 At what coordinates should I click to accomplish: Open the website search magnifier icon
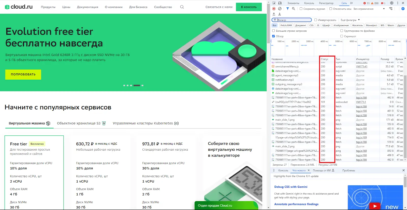(182, 7)
